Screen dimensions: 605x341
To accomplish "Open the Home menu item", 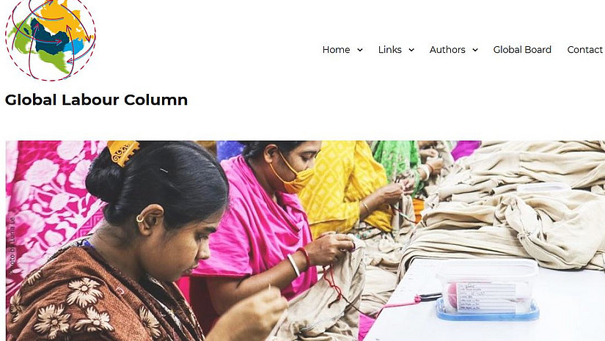I will [x=336, y=50].
